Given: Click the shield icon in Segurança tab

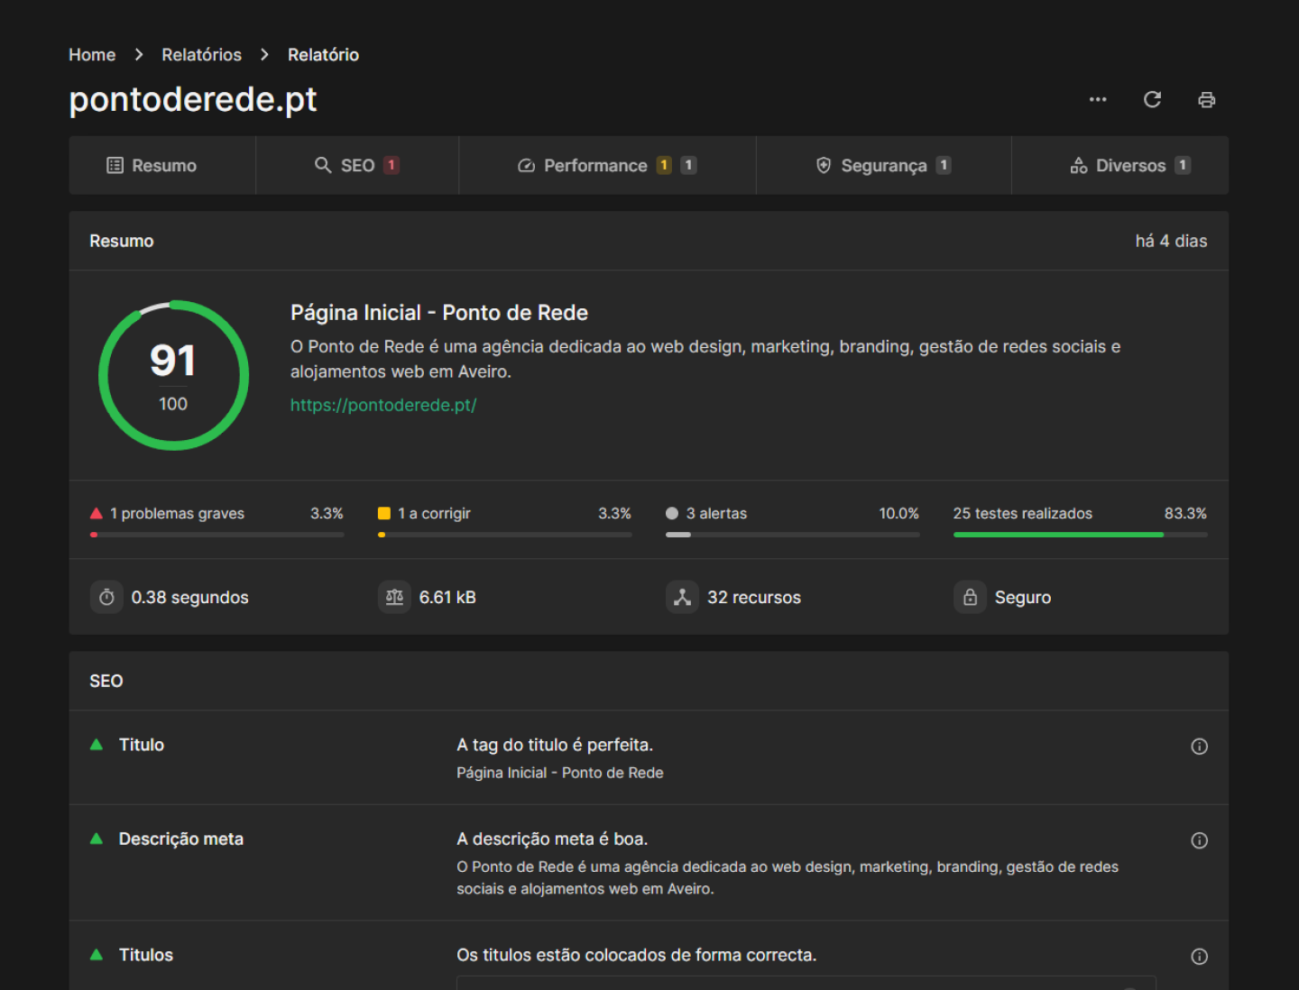Looking at the screenshot, I should [824, 165].
